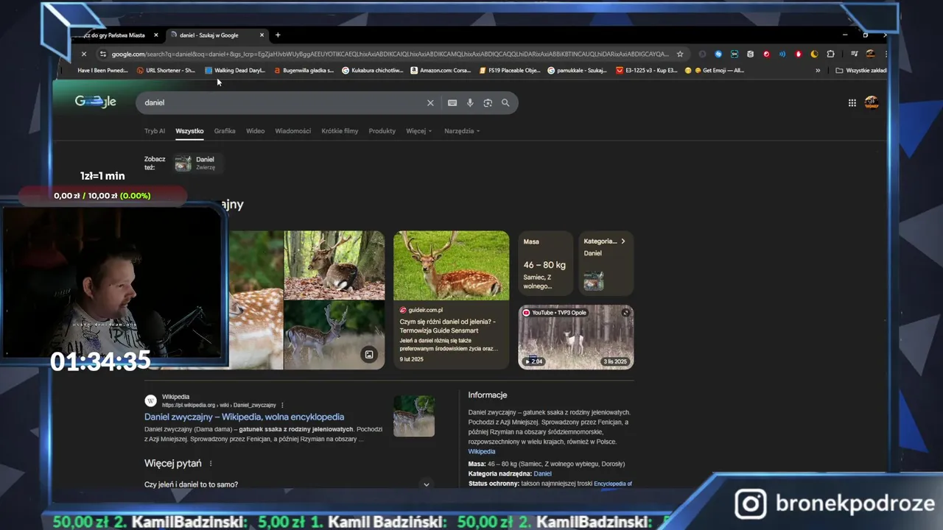The image size is (943, 530).
Task: Open the Wikipedia source link in Informacje panel
Action: 482,451
